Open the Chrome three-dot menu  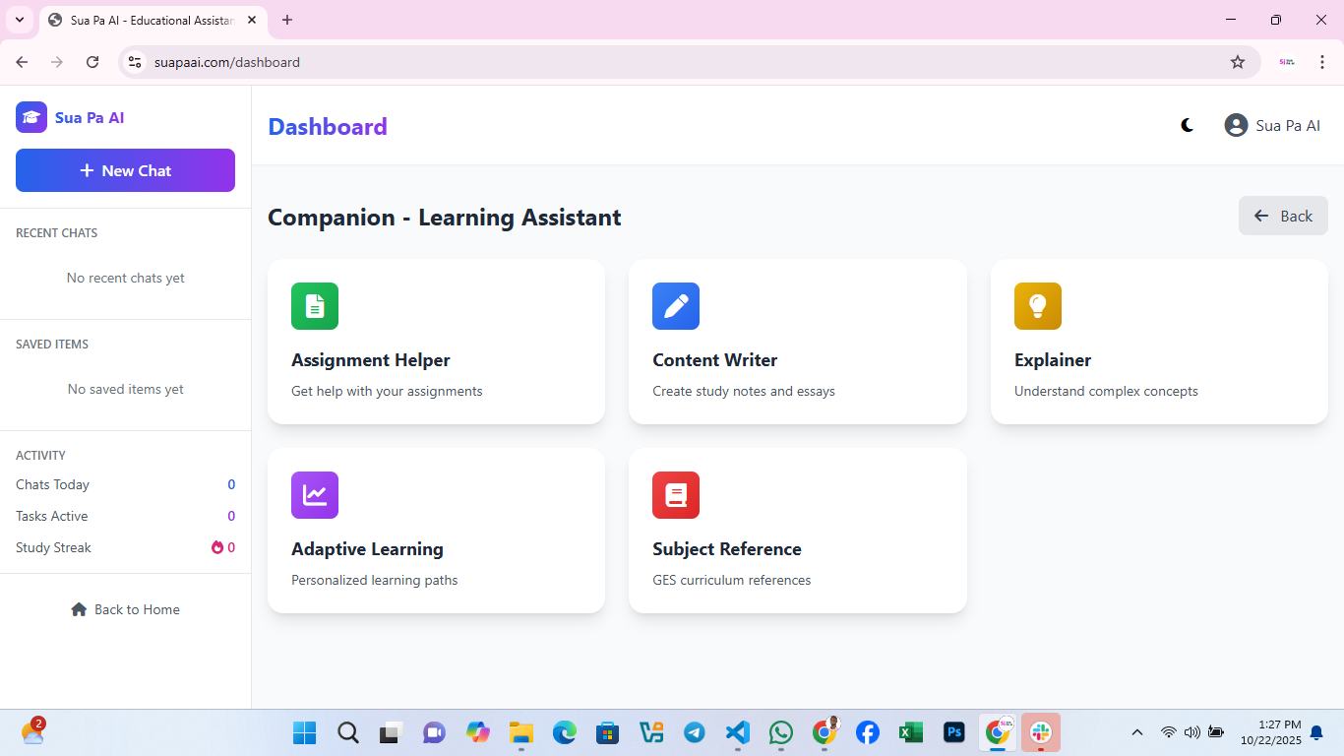pos(1322,62)
